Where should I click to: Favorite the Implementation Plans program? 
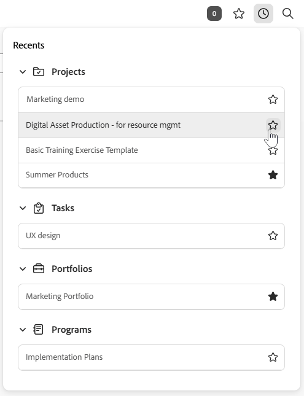(x=273, y=357)
